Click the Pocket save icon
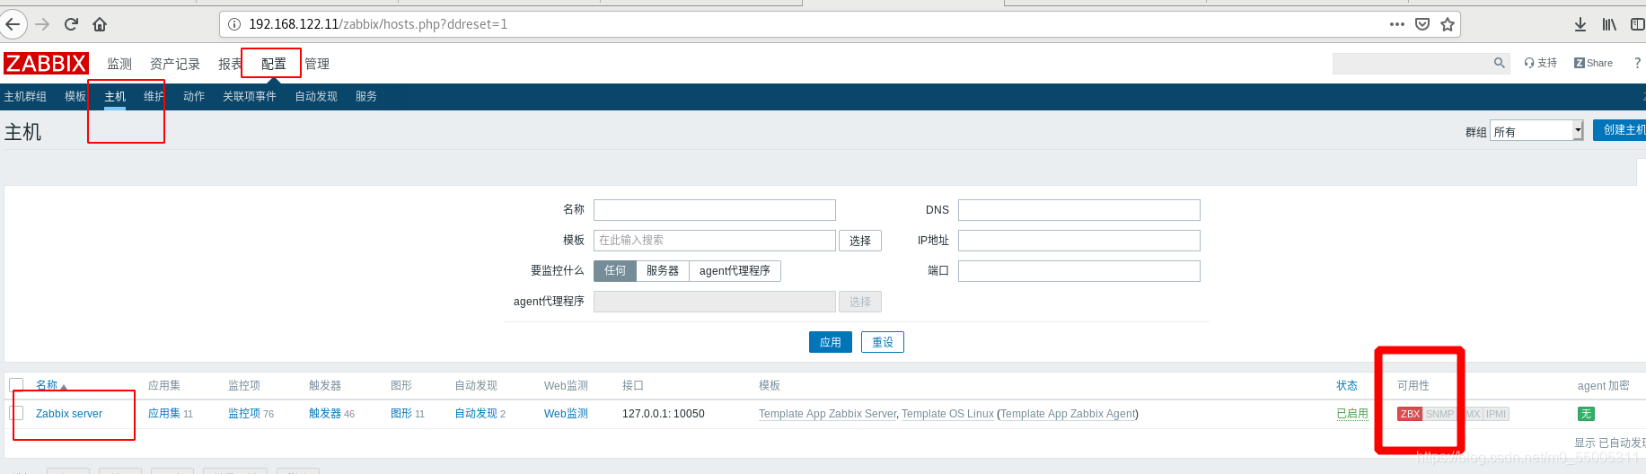 1422,24
